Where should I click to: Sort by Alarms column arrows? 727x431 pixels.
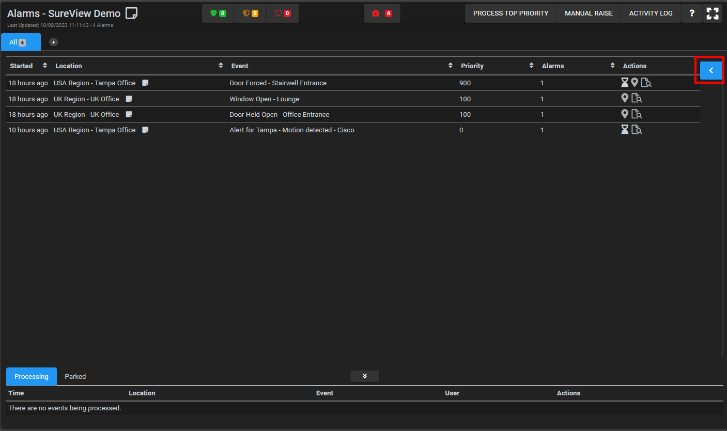coord(612,66)
